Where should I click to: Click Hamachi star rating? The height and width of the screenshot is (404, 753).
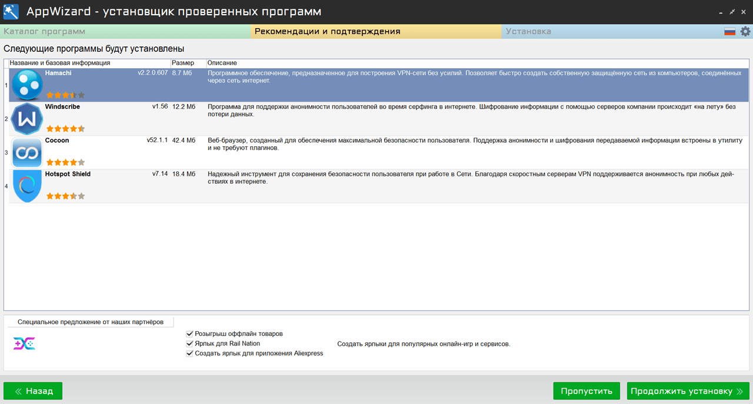[x=65, y=95]
